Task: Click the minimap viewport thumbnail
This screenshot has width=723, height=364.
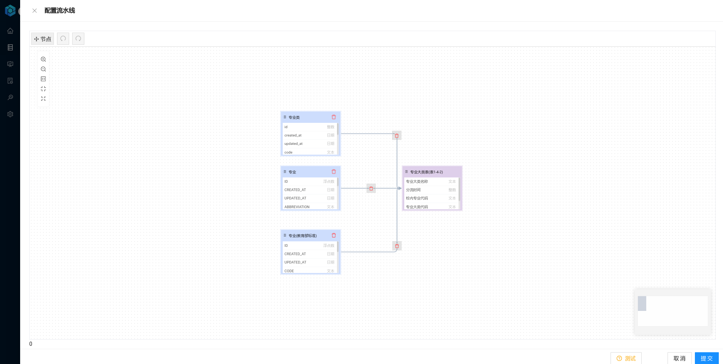Action: coord(642,303)
